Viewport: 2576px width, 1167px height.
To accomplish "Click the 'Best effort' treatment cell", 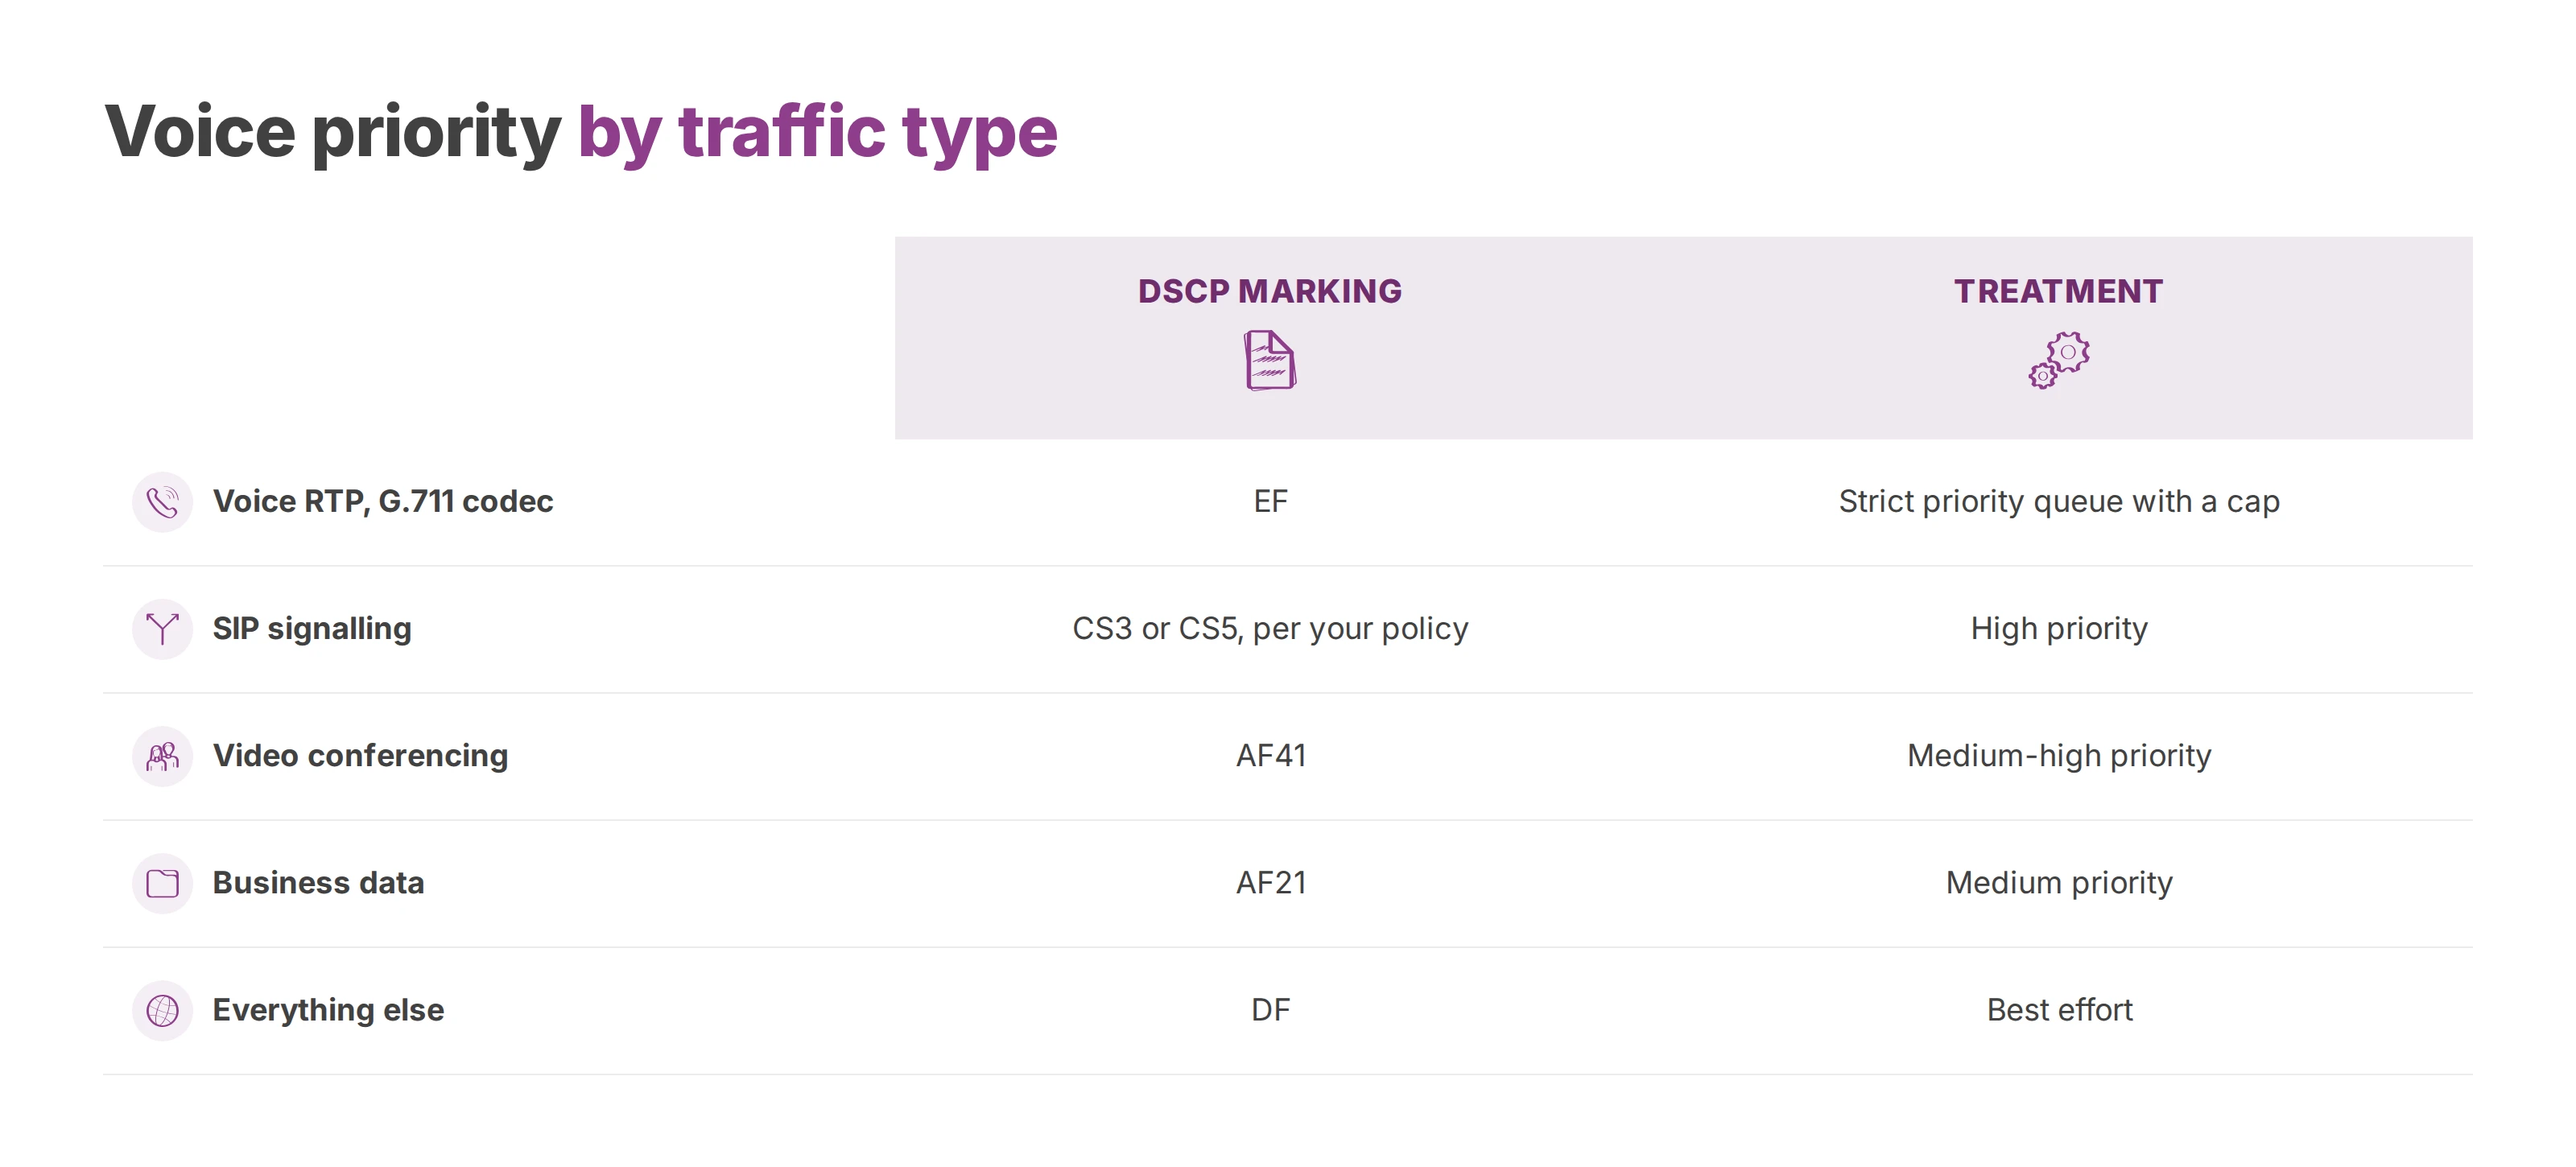I will 2059,1010.
